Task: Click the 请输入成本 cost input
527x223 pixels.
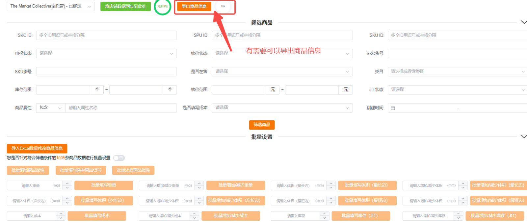Action: 32,216
